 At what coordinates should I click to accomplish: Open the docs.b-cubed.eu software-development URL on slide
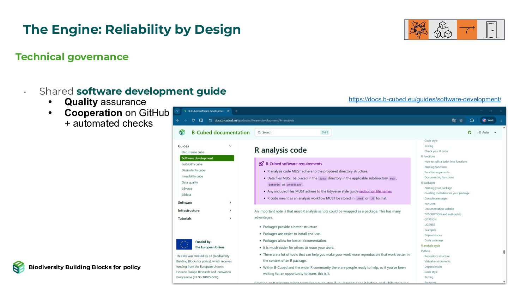425,99
